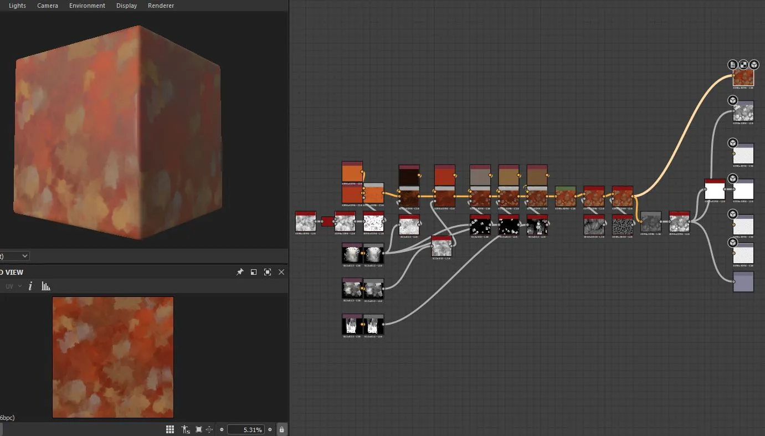Toggle checker badge on base color output node
Image resolution: width=765 pixels, height=436 pixels.
[x=743, y=65]
